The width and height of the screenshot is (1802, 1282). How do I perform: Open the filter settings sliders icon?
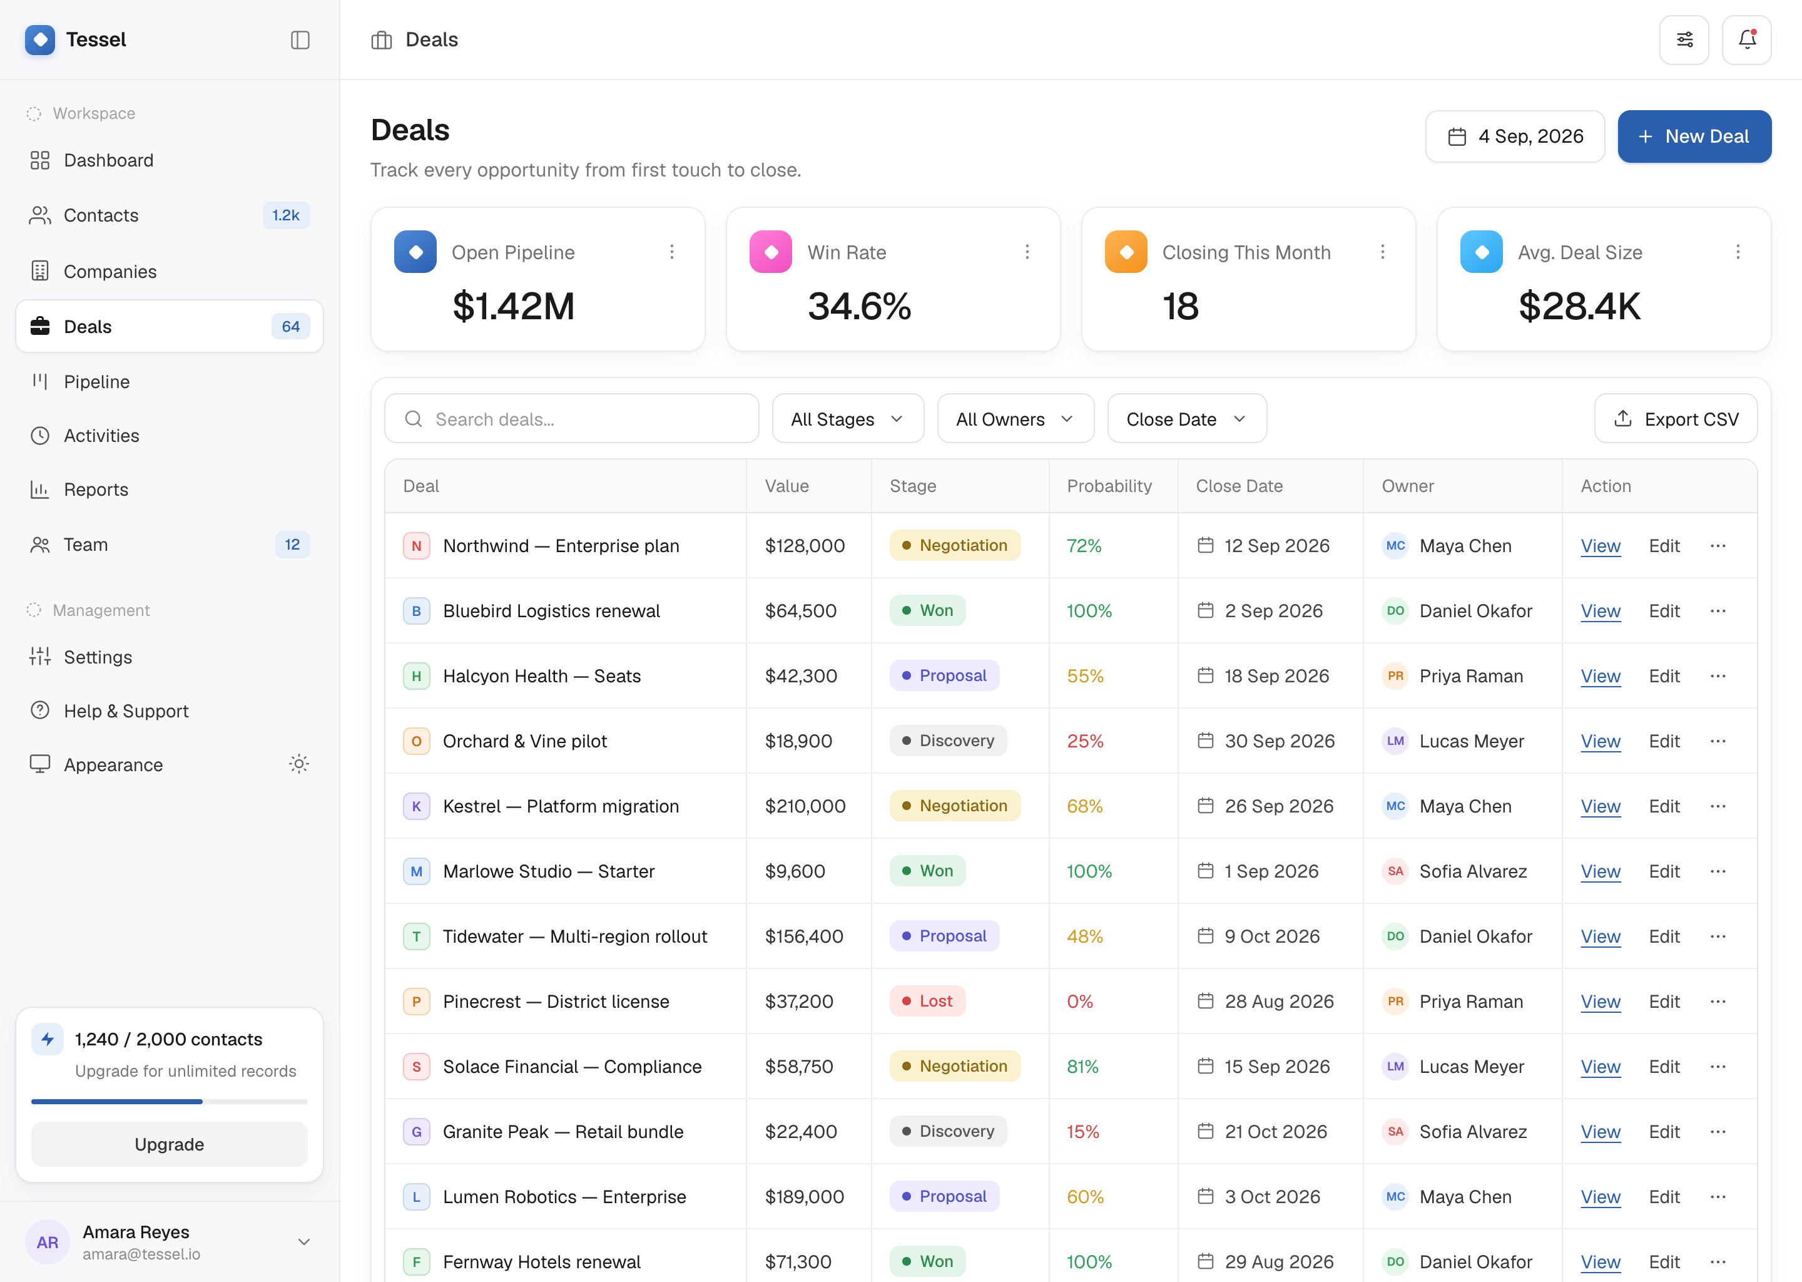(x=1684, y=39)
